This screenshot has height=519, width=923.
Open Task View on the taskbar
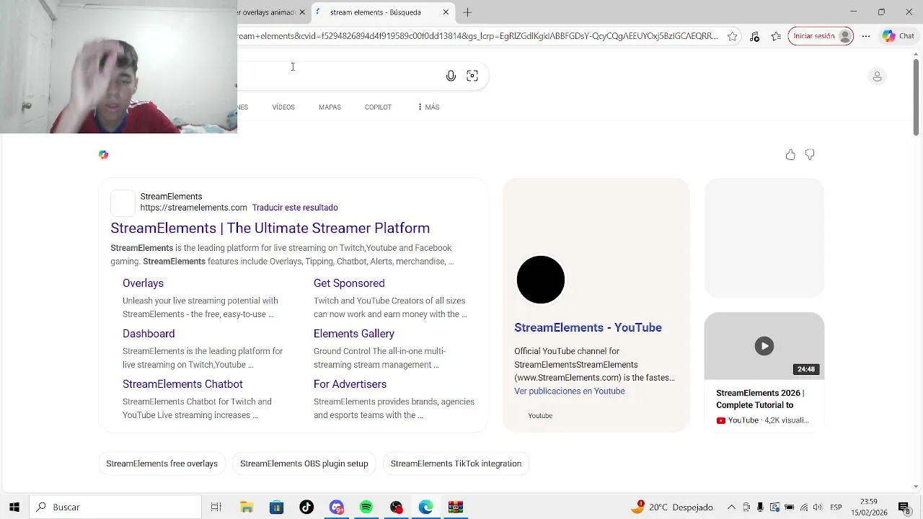216,507
